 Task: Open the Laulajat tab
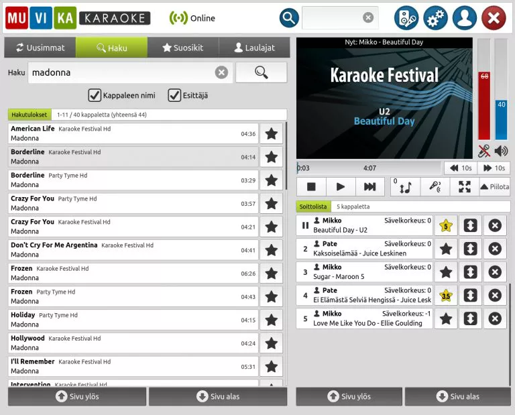[254, 48]
